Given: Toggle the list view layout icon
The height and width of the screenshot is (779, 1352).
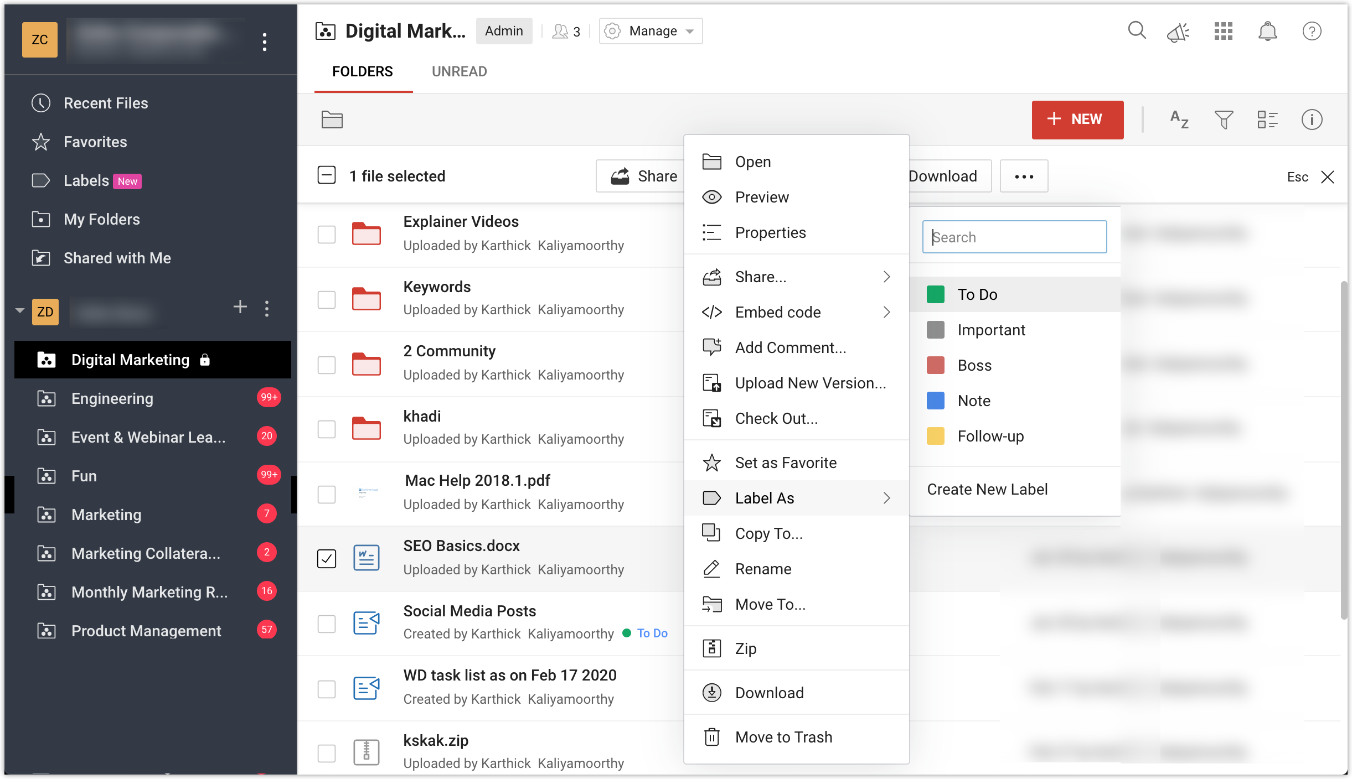Looking at the screenshot, I should [x=1267, y=120].
